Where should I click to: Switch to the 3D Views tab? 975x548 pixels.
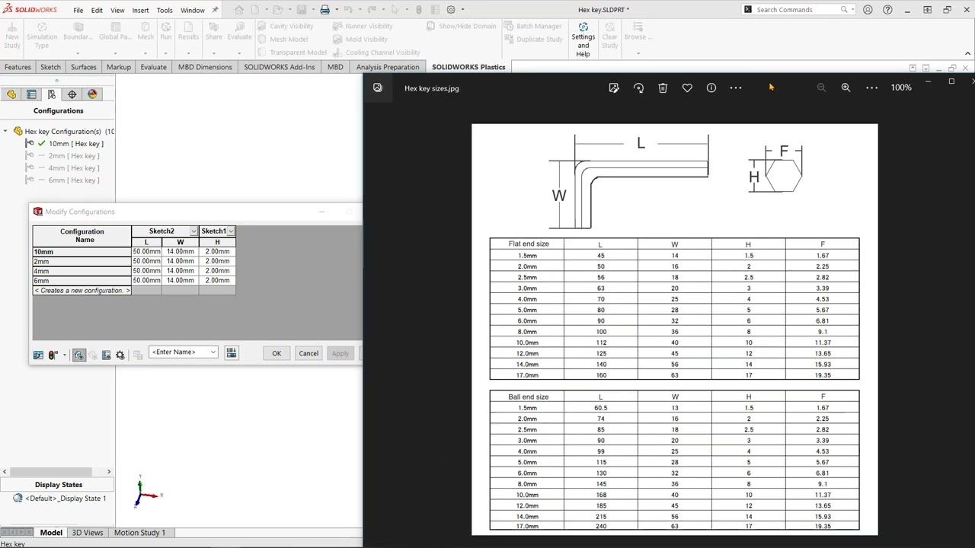click(x=88, y=533)
